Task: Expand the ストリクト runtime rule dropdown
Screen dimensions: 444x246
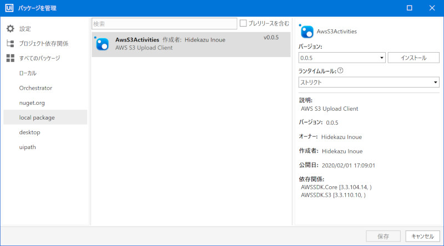Action: tap(369, 83)
